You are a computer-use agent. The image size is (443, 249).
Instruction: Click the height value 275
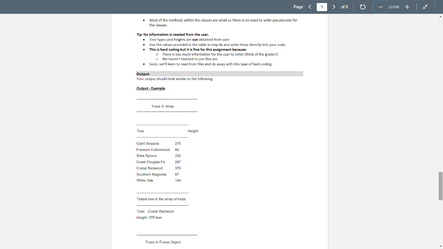tap(178, 144)
